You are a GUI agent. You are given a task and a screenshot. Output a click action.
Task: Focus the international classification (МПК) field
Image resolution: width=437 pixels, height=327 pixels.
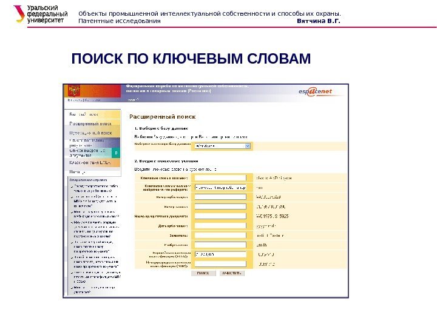tap(220, 264)
